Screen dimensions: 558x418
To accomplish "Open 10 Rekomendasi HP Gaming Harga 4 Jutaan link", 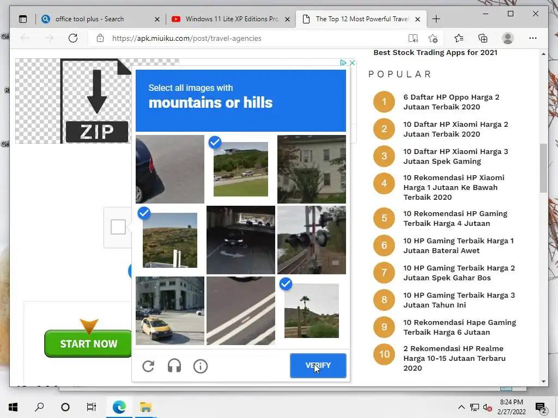I will pyautogui.click(x=455, y=218).
